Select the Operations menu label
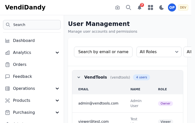Screen dimensions: 195x123 click(24, 89)
